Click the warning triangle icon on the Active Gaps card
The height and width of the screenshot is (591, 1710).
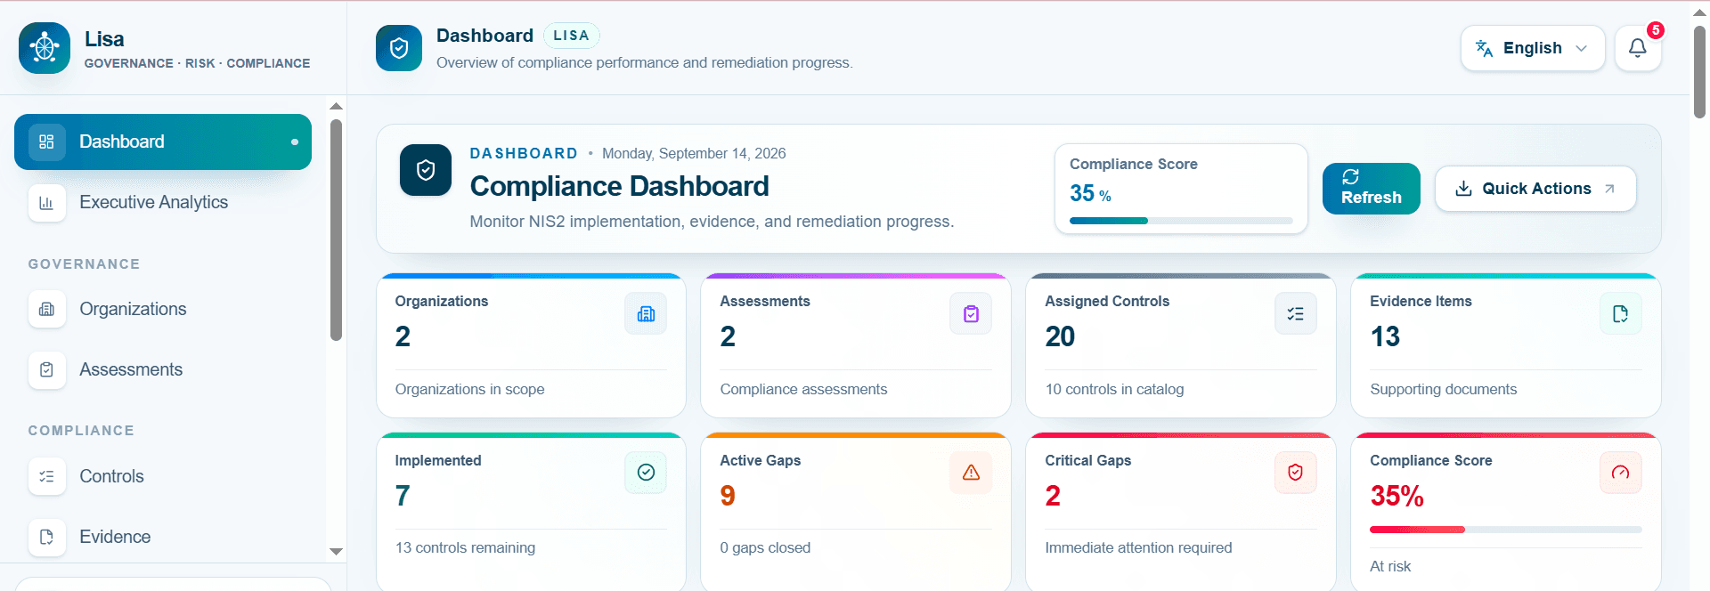(971, 473)
